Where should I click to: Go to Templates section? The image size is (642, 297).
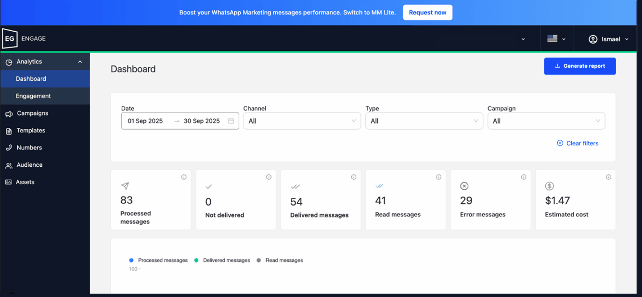(45, 131)
